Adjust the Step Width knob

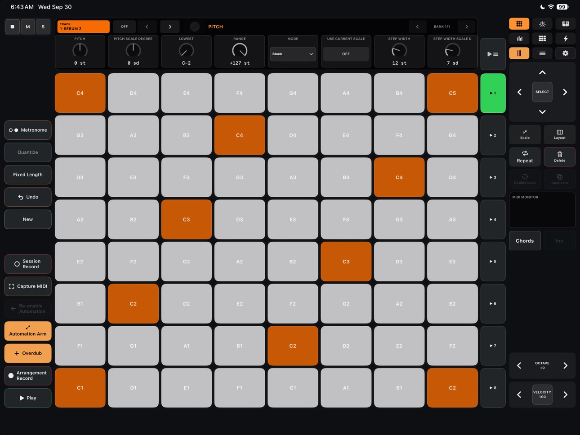tap(399, 50)
